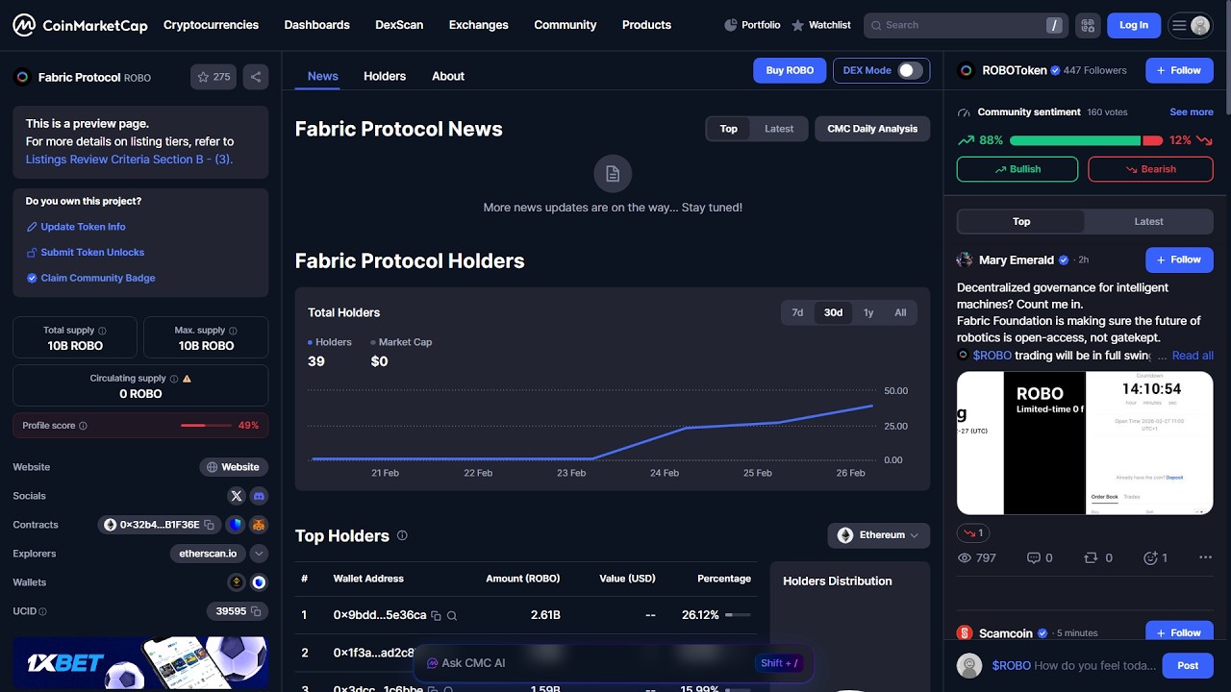
Task: Select the community feed Latest tab
Action: pyautogui.click(x=1148, y=221)
